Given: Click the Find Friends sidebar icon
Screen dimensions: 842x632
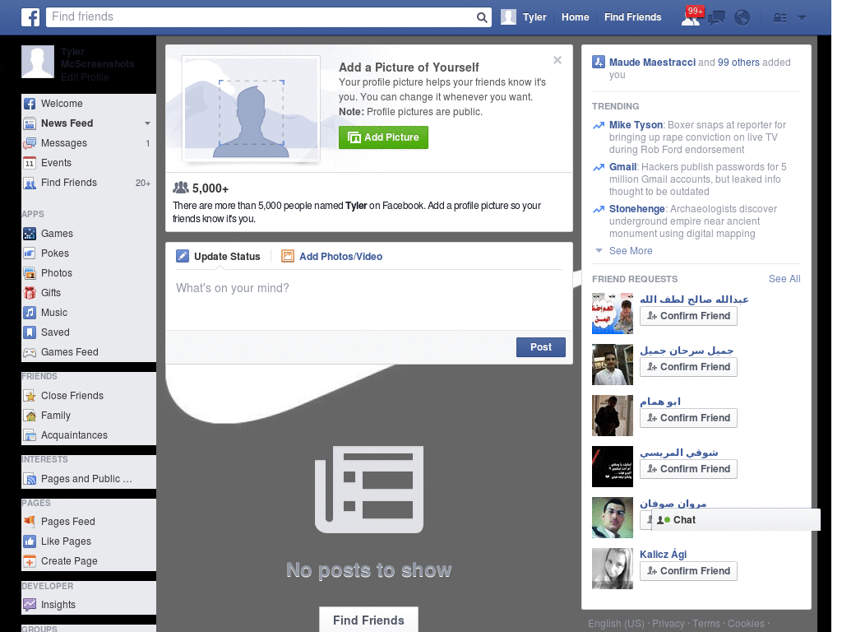Looking at the screenshot, I should [30, 184].
